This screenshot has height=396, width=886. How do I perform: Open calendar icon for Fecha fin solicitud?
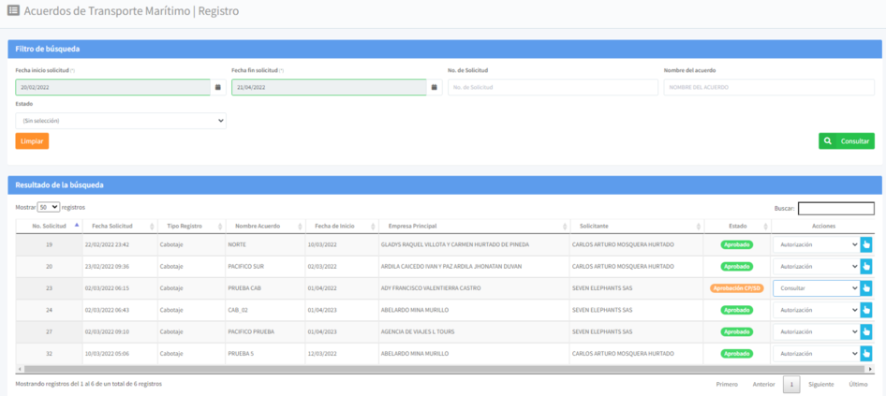(435, 87)
